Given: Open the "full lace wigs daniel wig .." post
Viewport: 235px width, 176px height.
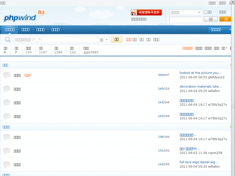Looking at the screenshot, I should 199,162.
